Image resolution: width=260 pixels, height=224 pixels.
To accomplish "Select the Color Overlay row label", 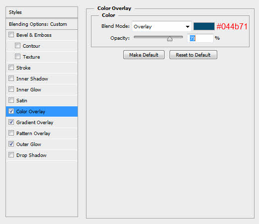I will (x=31, y=112).
